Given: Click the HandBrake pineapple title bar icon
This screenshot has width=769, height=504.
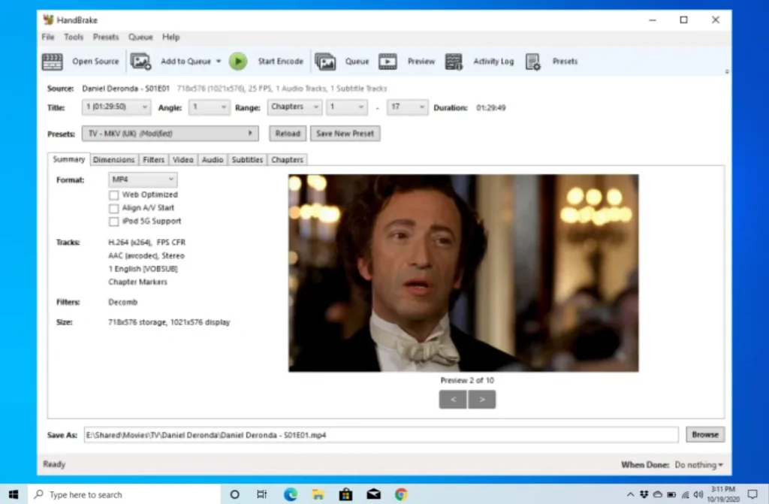Looking at the screenshot, I should click(47, 20).
